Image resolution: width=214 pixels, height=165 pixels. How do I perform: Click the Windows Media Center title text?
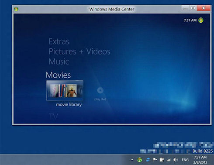[112, 9]
